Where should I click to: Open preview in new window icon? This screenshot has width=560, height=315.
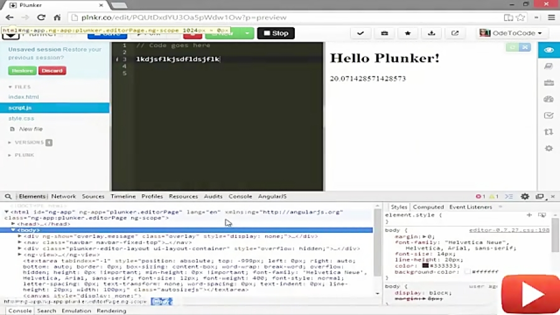(455, 33)
